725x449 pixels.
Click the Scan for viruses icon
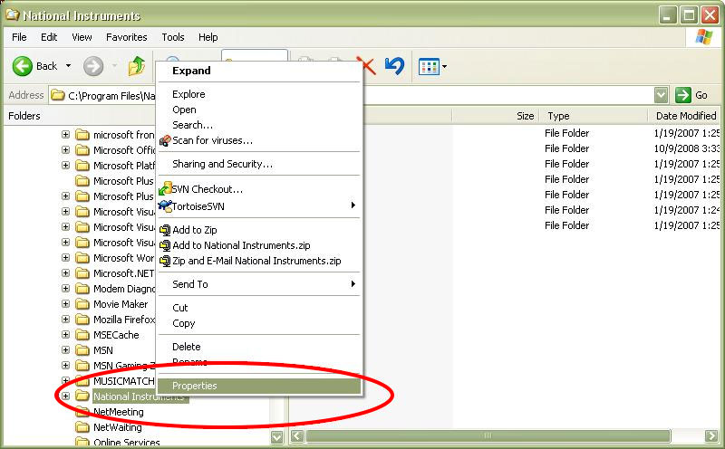165,140
